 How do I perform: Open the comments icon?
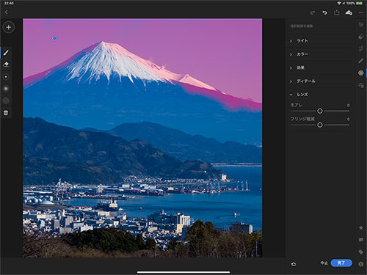(361, 240)
